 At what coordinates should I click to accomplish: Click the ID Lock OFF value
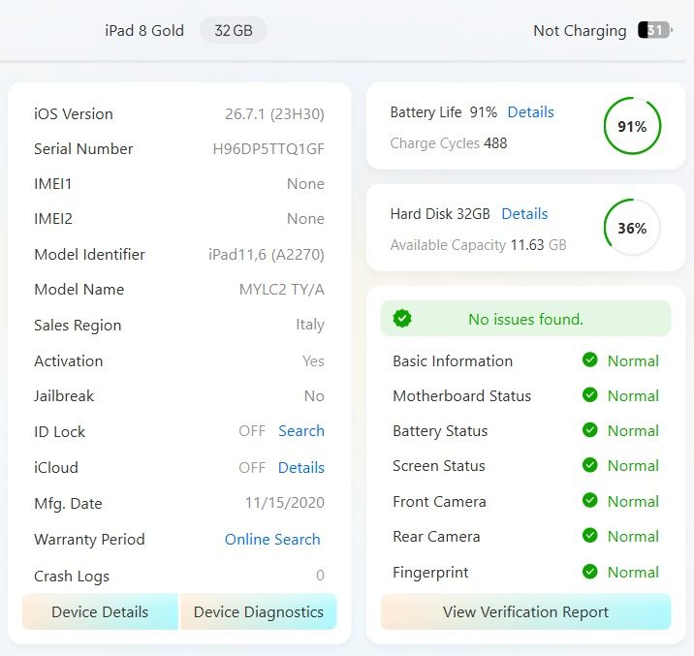(x=252, y=431)
